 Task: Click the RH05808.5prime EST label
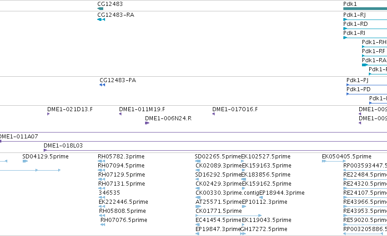click(x=122, y=211)
